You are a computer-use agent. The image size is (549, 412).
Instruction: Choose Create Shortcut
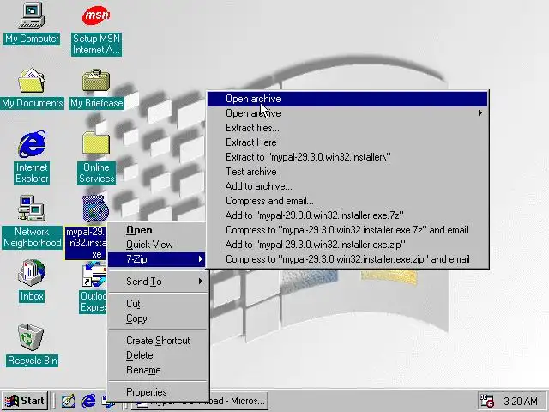click(x=157, y=341)
